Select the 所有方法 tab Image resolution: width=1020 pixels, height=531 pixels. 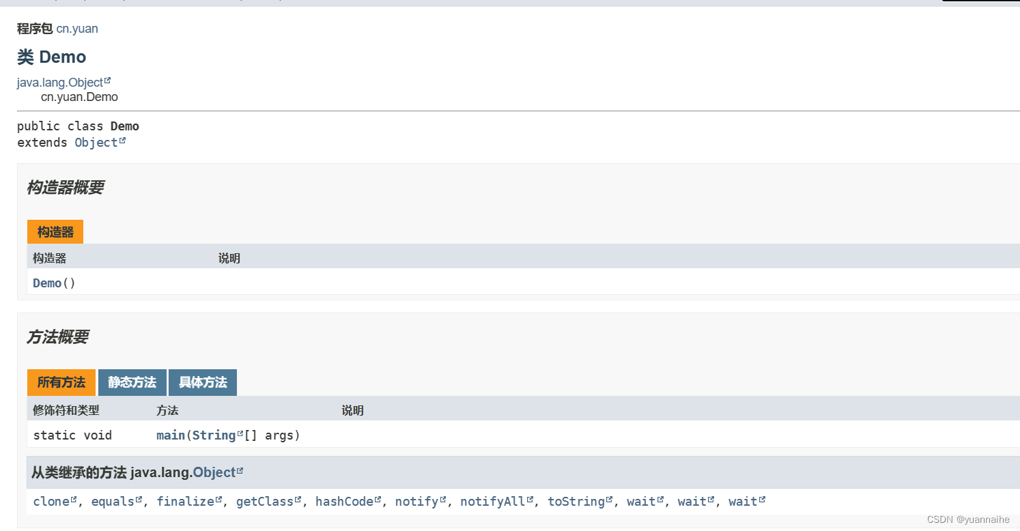point(61,382)
